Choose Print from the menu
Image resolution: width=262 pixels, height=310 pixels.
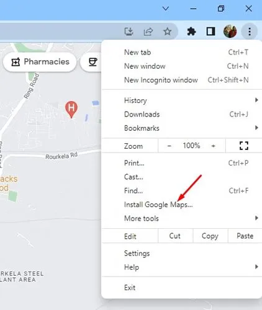point(182,163)
